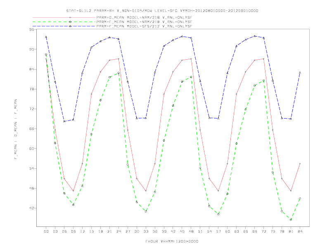Click the blue GFS triangle point at hour 06
This screenshot has height=252, width=327.
coord(64,121)
